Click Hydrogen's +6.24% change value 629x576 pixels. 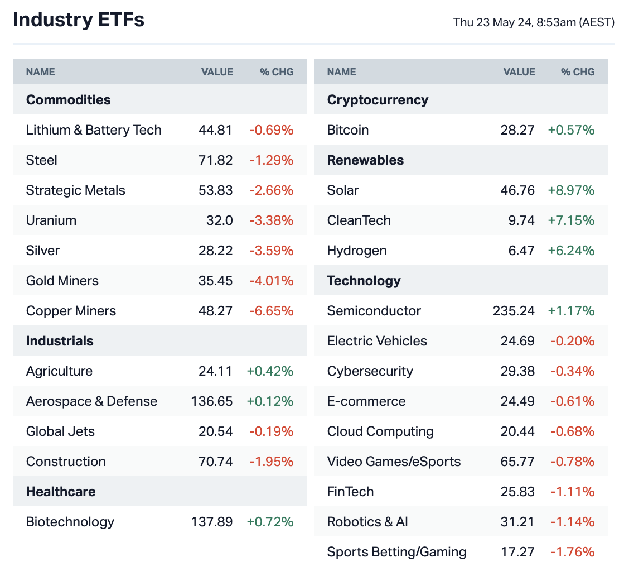[x=571, y=251]
